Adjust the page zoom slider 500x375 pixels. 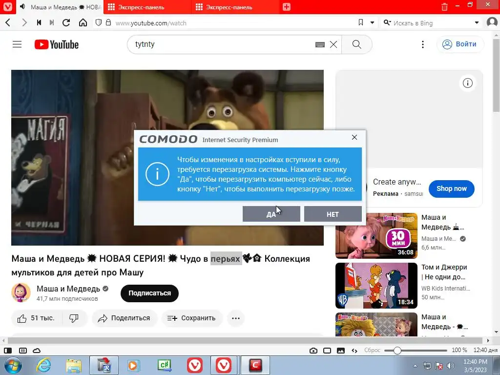[416, 351]
